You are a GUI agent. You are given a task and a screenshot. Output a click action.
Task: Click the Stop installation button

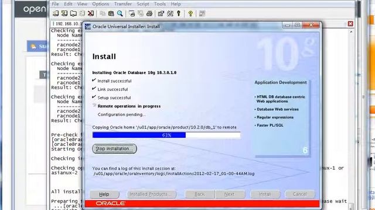[x=114, y=149]
